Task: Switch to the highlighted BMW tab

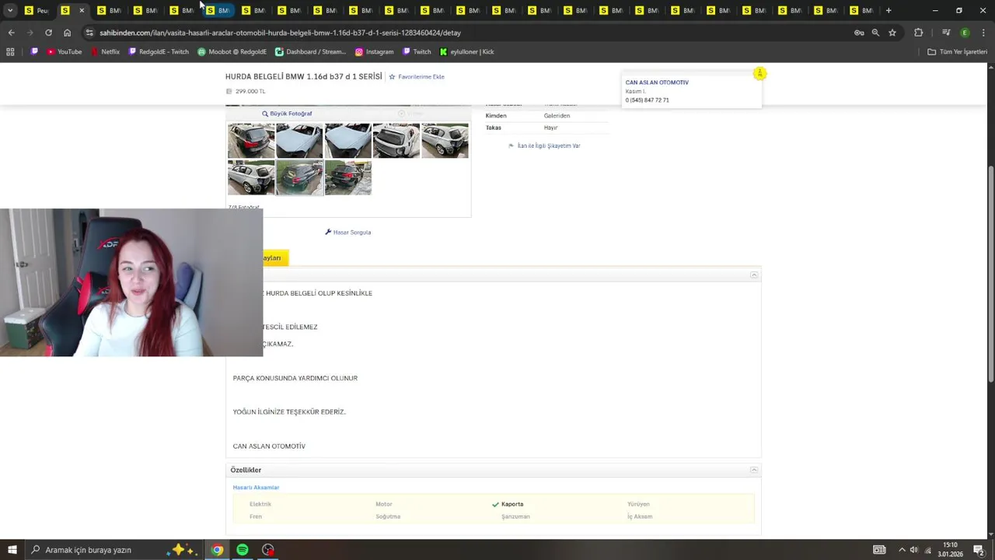Action: [x=218, y=10]
